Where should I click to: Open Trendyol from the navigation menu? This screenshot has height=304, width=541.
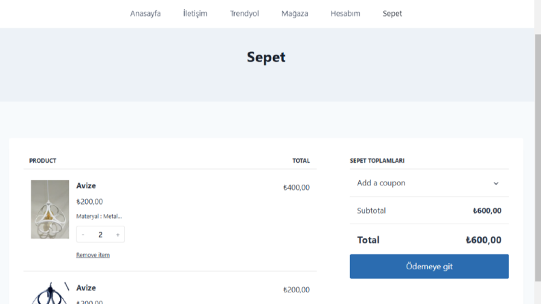pyautogui.click(x=244, y=14)
